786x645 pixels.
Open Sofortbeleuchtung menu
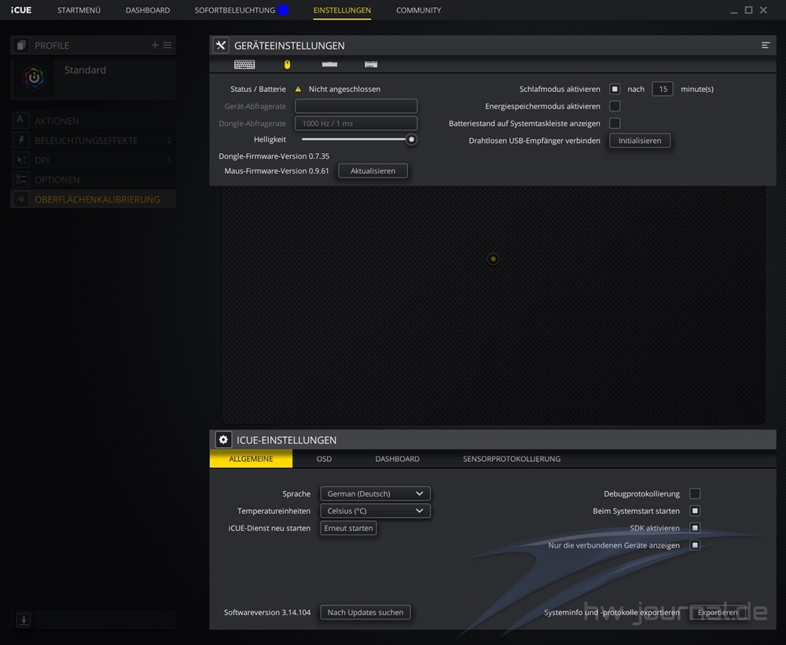[x=234, y=10]
